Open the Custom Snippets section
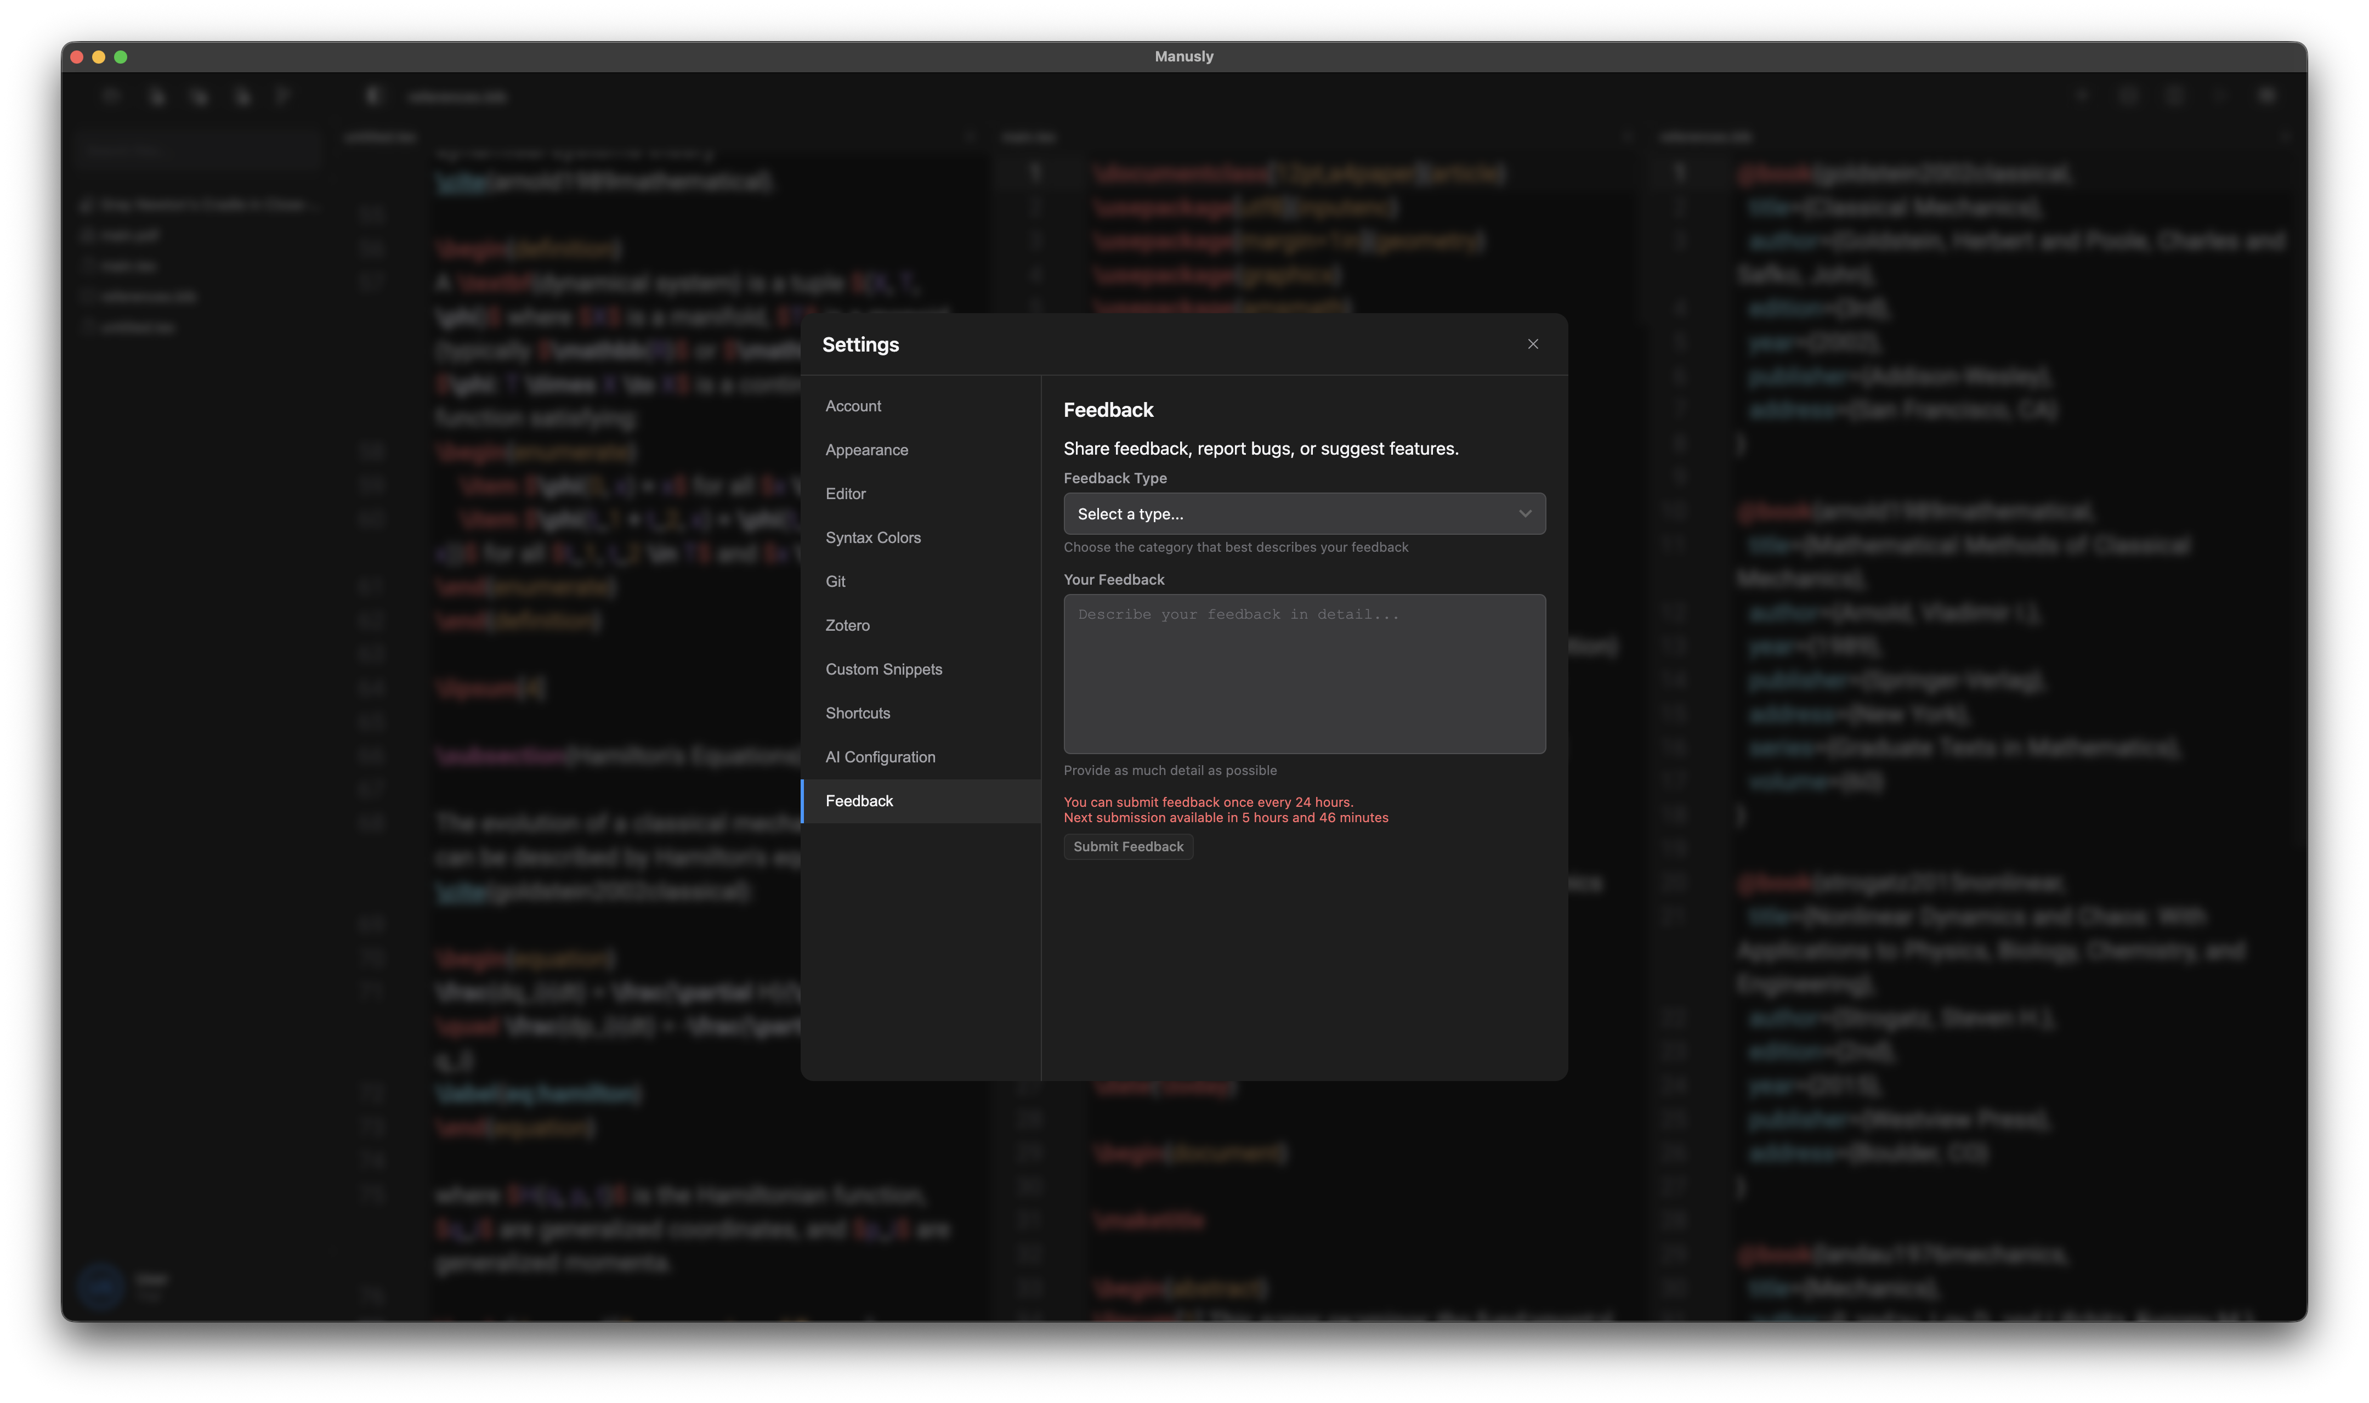 point(882,669)
